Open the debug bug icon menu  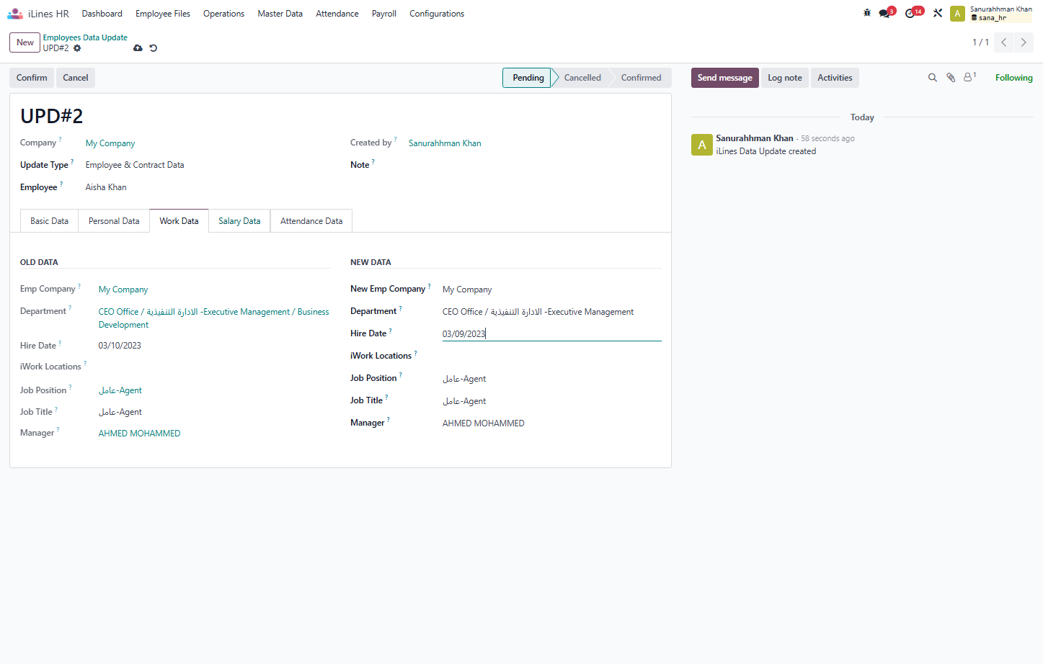click(x=867, y=13)
